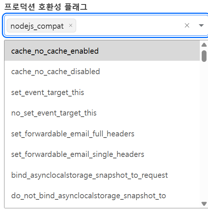Choose no_set_event_target_this flag
The height and width of the screenshot is (221, 208).
(x=102, y=113)
